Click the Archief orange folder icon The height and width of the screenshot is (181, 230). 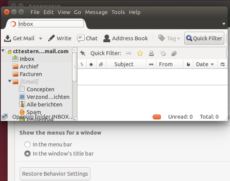[15, 67]
